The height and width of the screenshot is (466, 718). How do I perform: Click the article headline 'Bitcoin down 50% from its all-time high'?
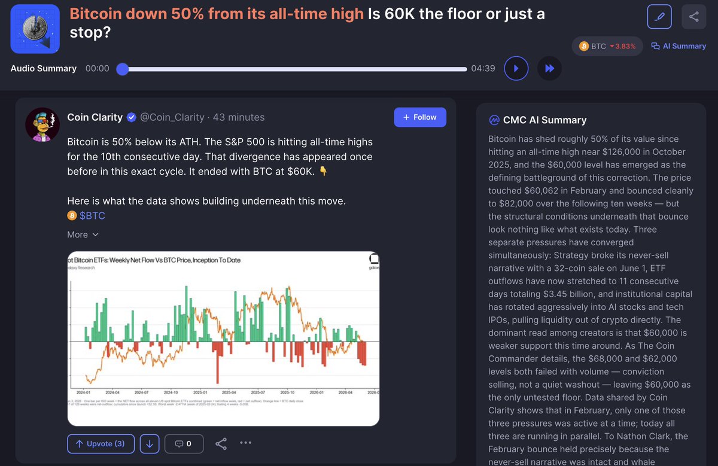pyautogui.click(x=217, y=14)
